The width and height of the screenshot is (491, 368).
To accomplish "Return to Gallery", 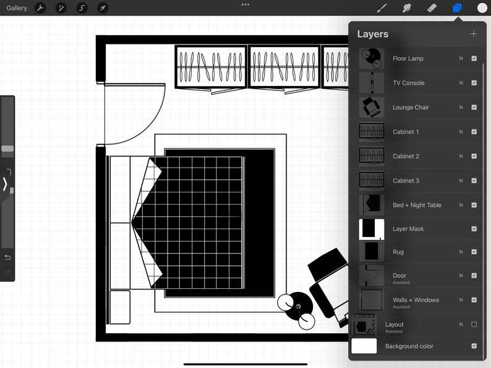I will point(17,8).
